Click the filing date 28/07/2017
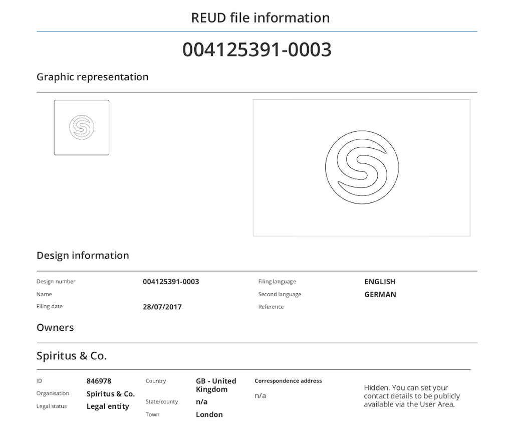 pos(162,307)
